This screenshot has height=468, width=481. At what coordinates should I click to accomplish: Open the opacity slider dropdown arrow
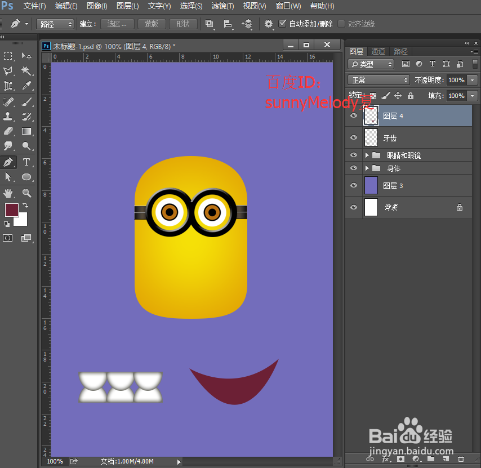tap(473, 80)
